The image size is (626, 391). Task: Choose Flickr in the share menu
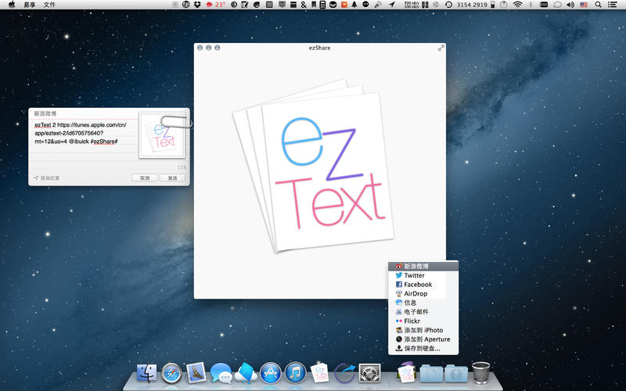coord(423,321)
